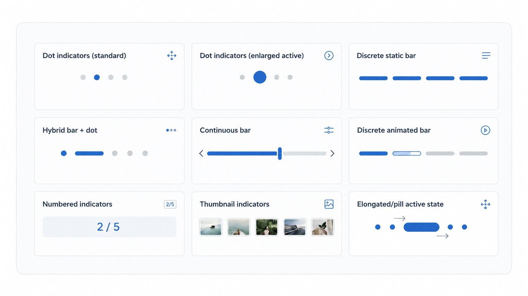Click the gray unfilled portion of Continuous bar

click(304, 153)
